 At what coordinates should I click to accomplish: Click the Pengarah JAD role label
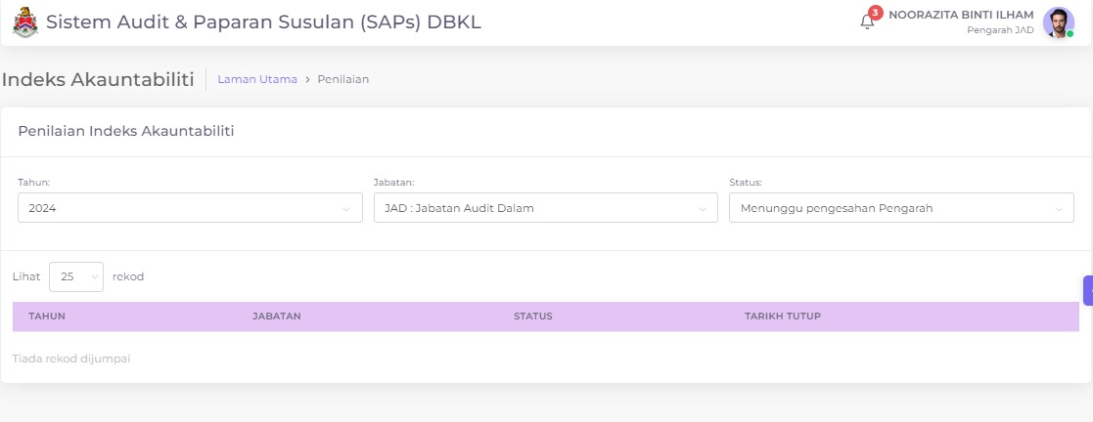pos(1000,30)
